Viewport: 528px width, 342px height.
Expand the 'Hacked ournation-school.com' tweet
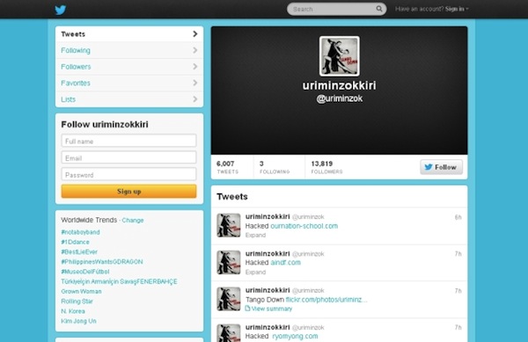(255, 235)
